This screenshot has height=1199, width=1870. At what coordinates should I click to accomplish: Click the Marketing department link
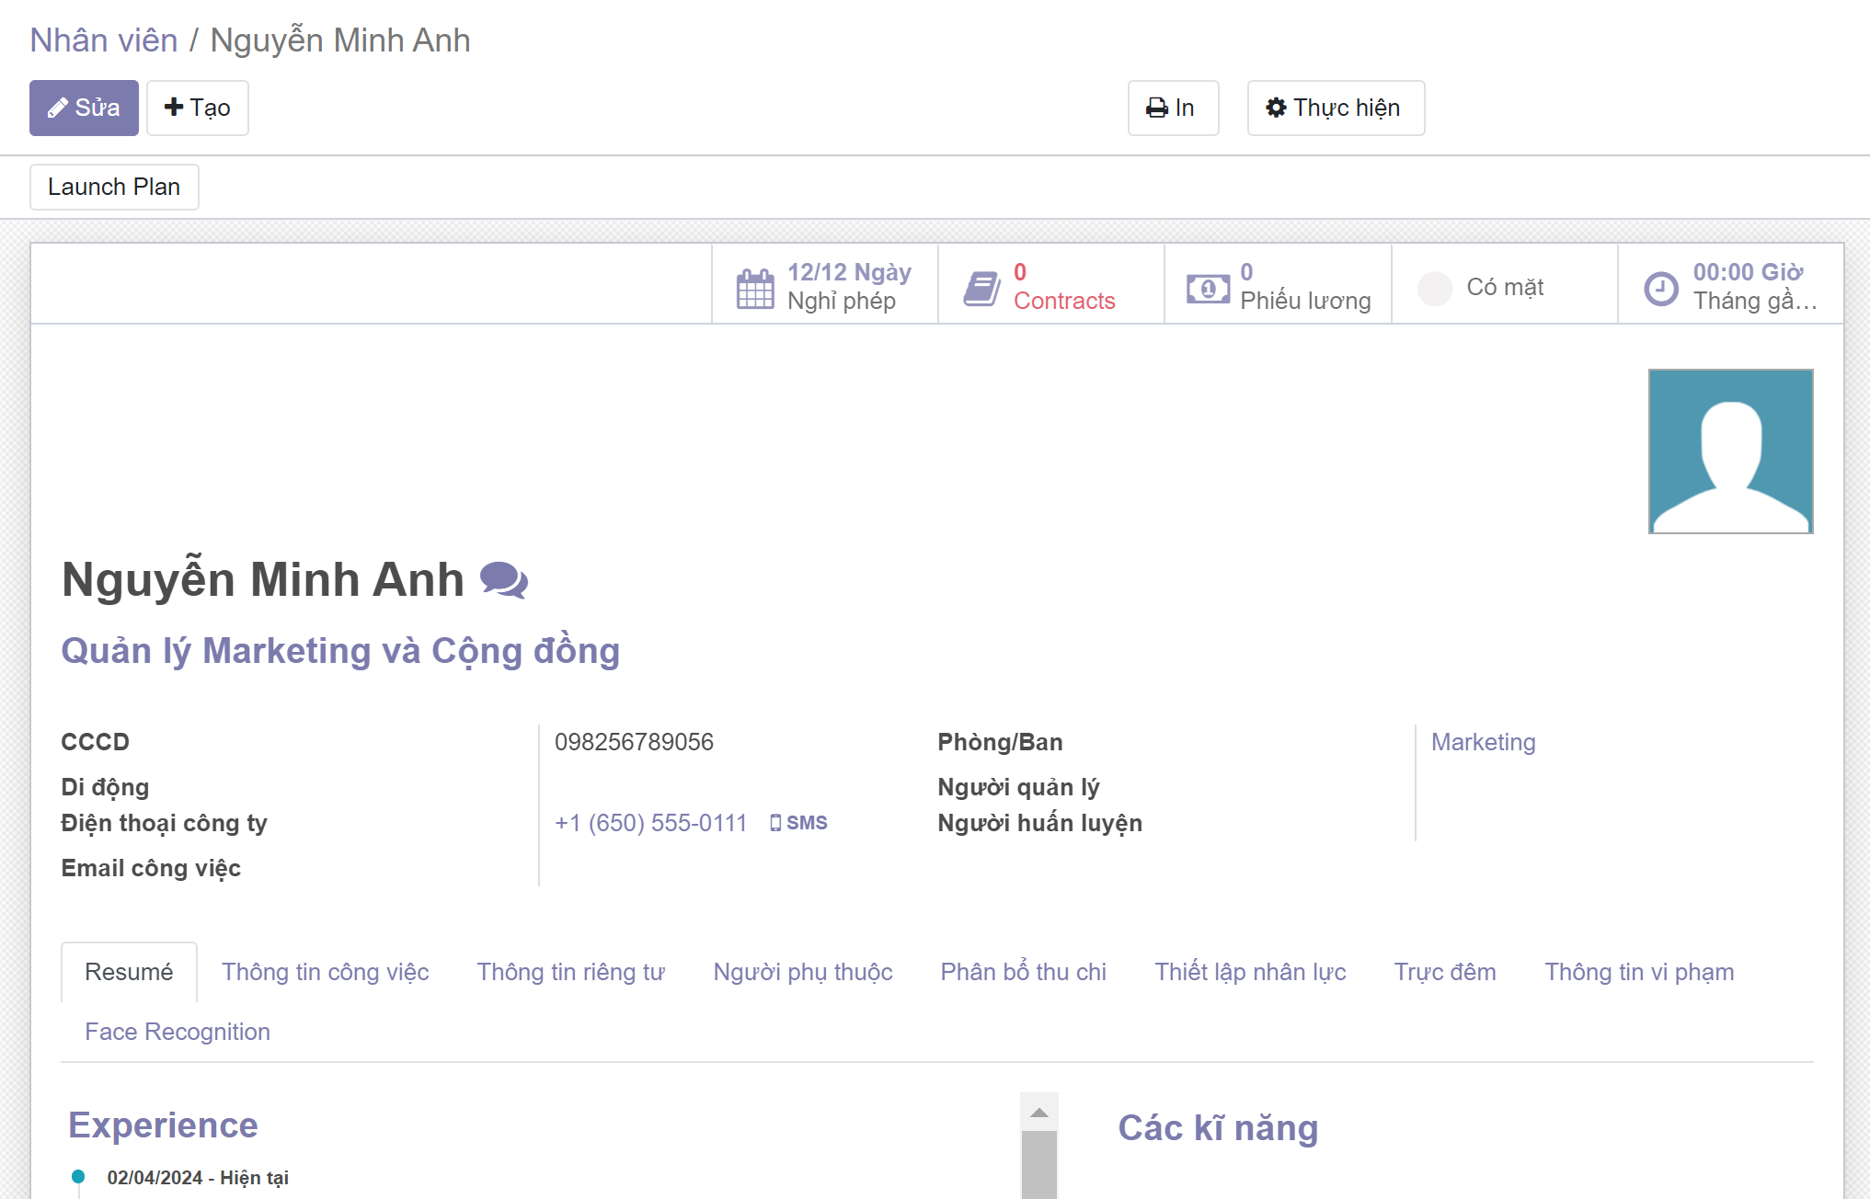click(x=1483, y=742)
